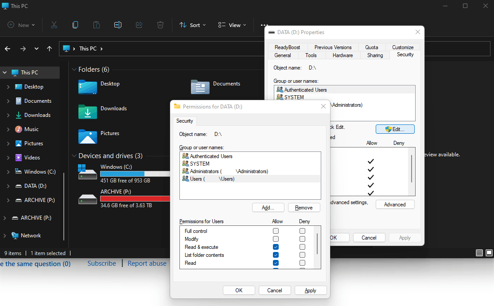494x306 pixels.
Task: Select Pictures in the navigation pane
Action: point(33,143)
